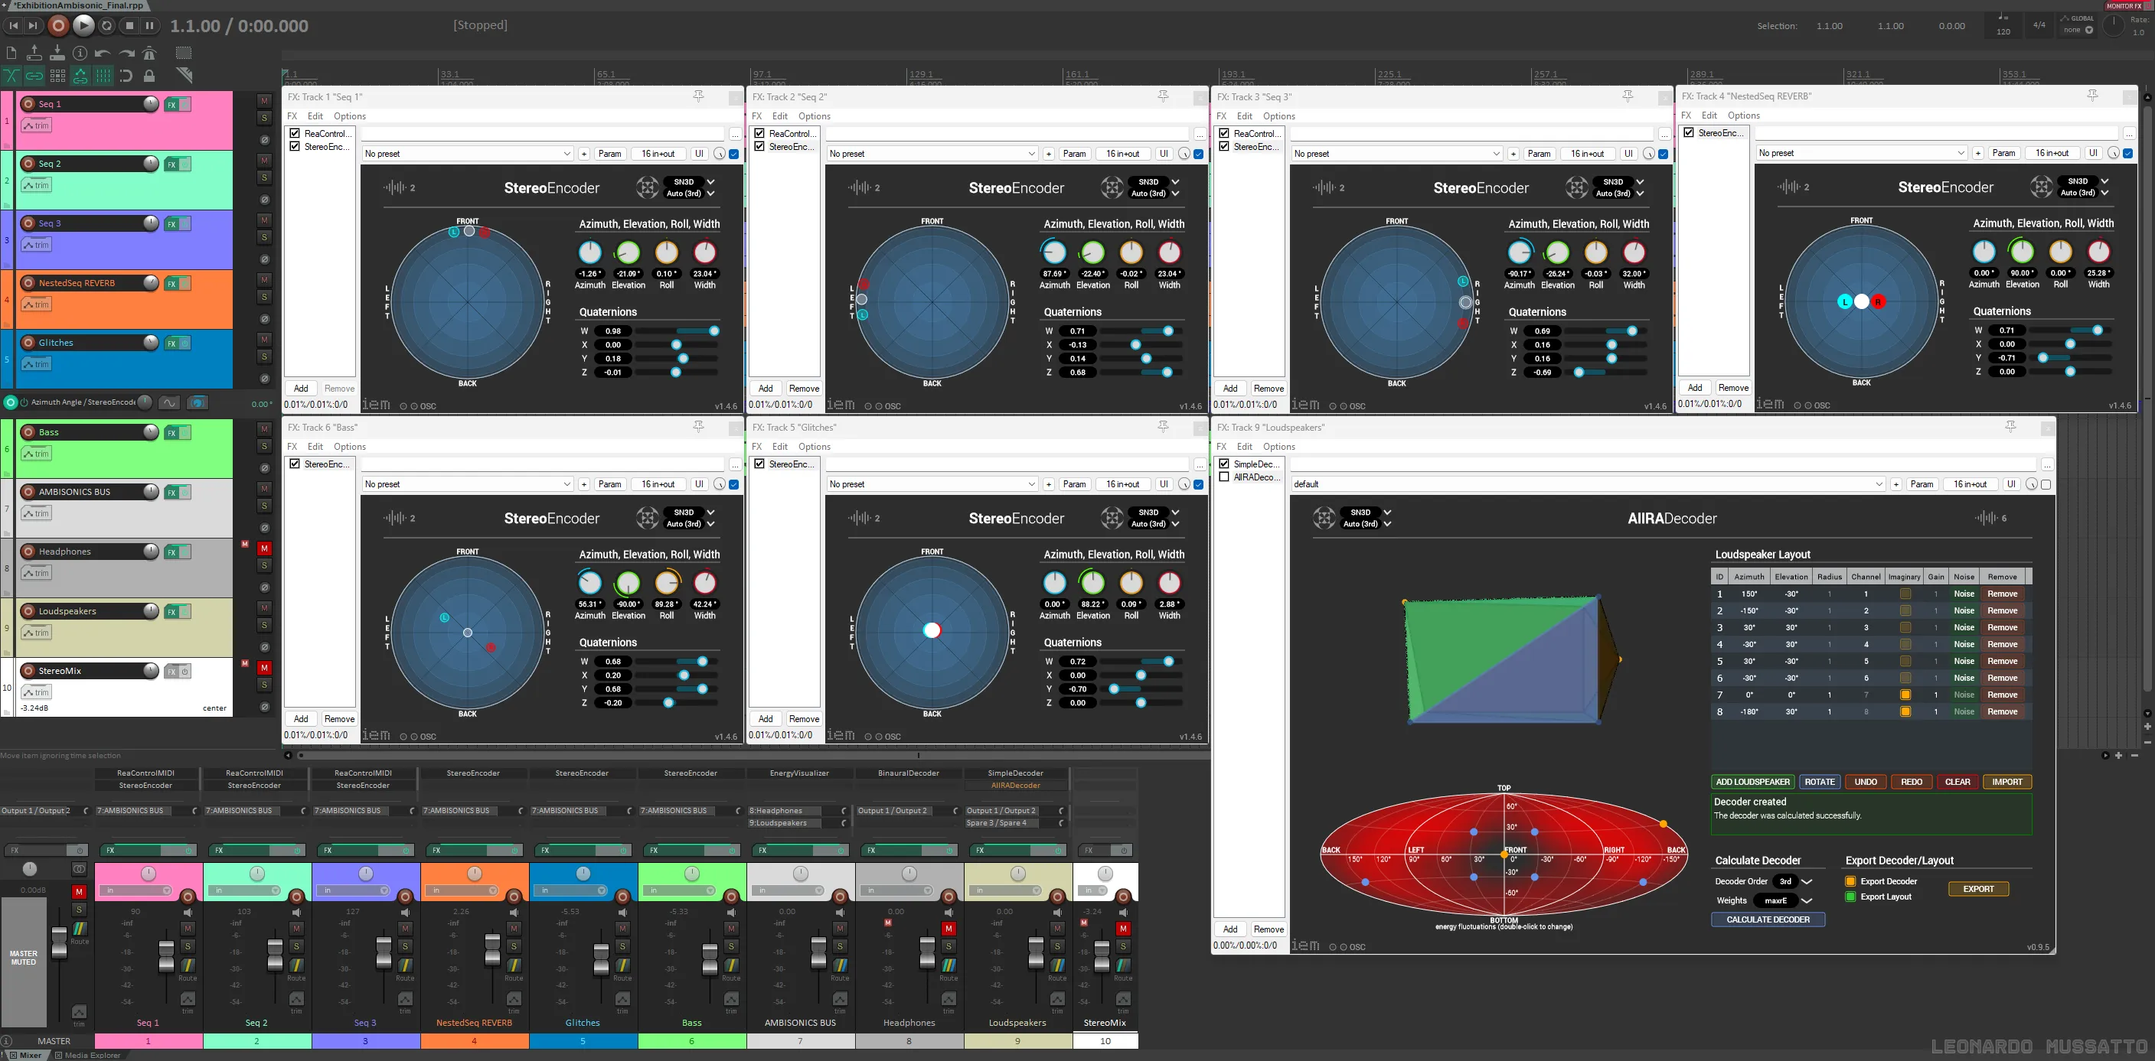Click the CALCULATE DECODER button
This screenshot has width=2155, height=1061.
[x=1768, y=919]
